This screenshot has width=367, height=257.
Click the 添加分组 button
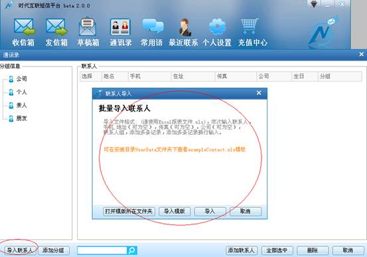(x=54, y=250)
